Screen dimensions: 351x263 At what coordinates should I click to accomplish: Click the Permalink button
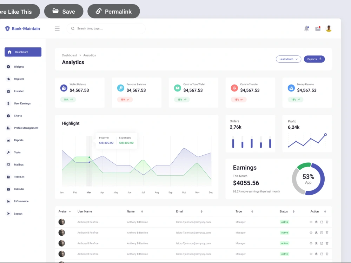pos(114,11)
